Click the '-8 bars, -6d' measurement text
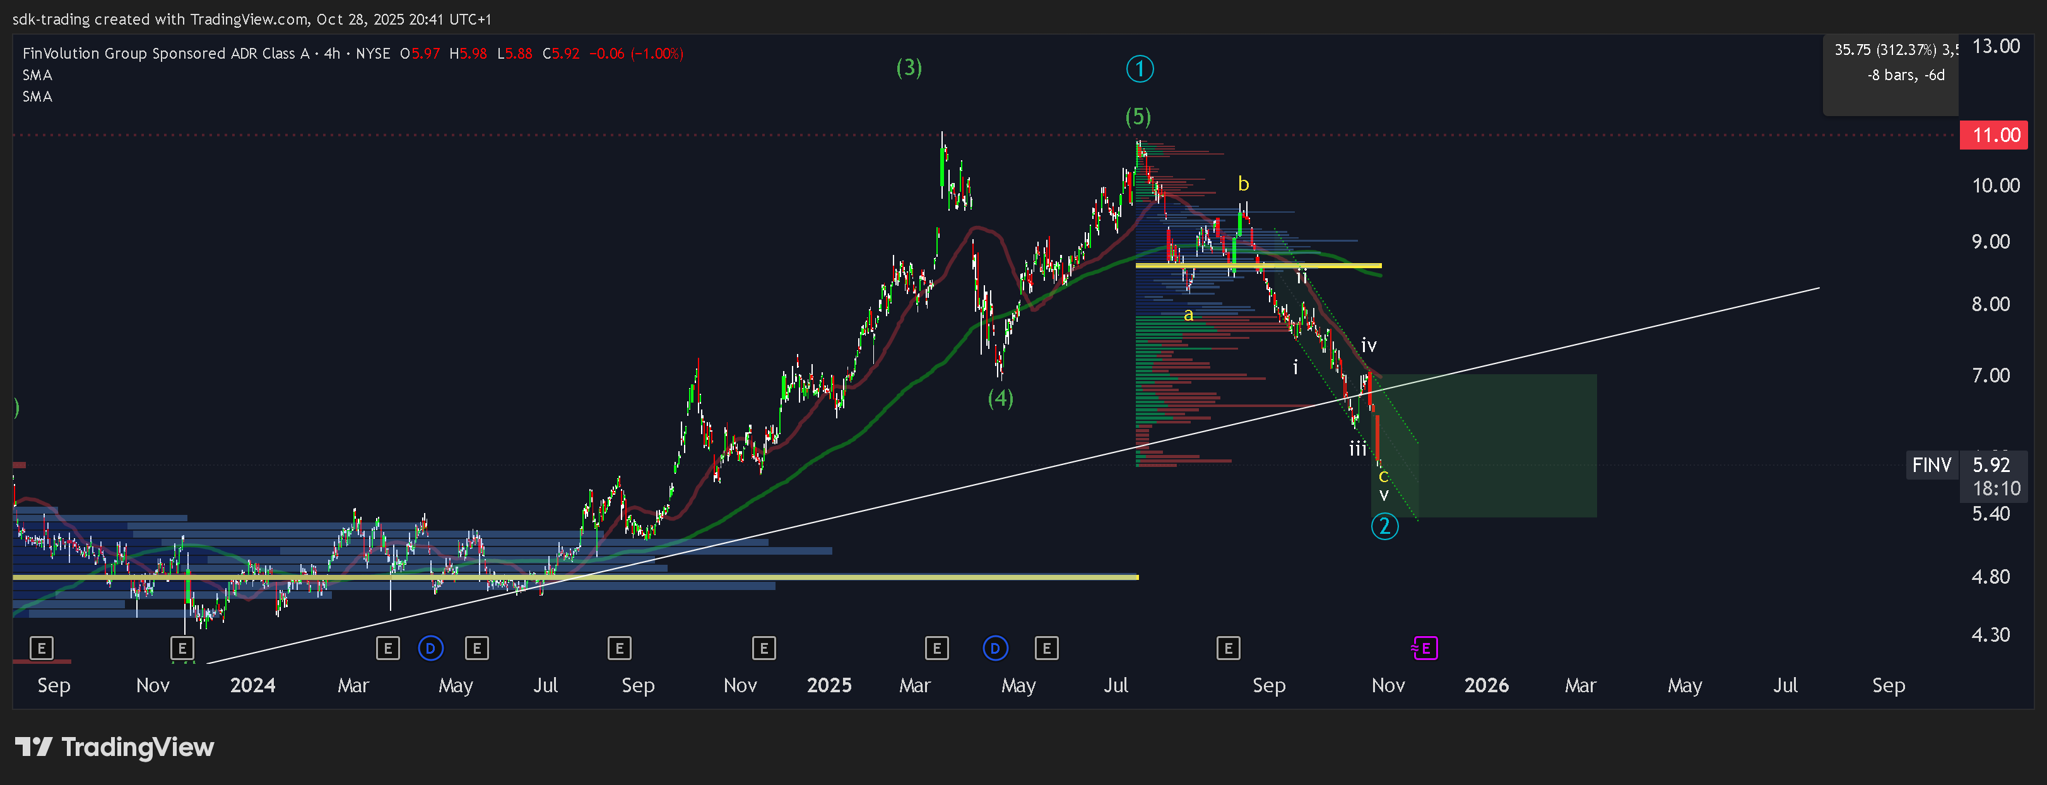The width and height of the screenshot is (2047, 785). (1906, 74)
